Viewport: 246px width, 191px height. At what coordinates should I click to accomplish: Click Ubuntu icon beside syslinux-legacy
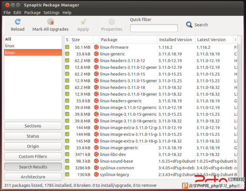[96, 174]
